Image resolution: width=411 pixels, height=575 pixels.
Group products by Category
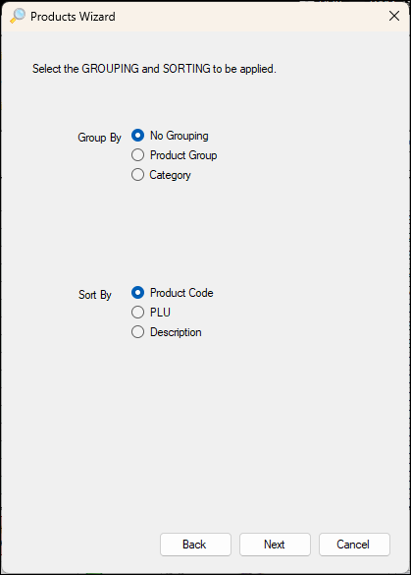(x=137, y=175)
